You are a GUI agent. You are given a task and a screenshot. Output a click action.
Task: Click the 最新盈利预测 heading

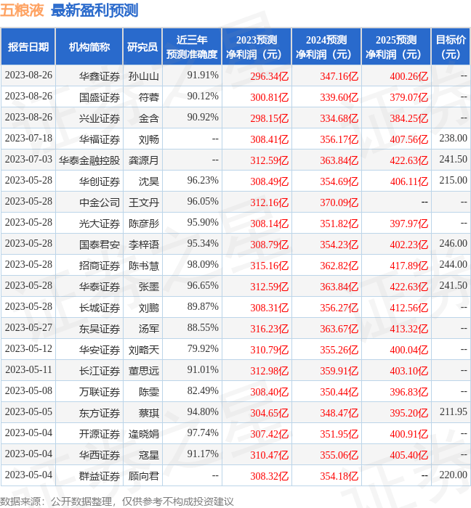pyautogui.click(x=94, y=11)
